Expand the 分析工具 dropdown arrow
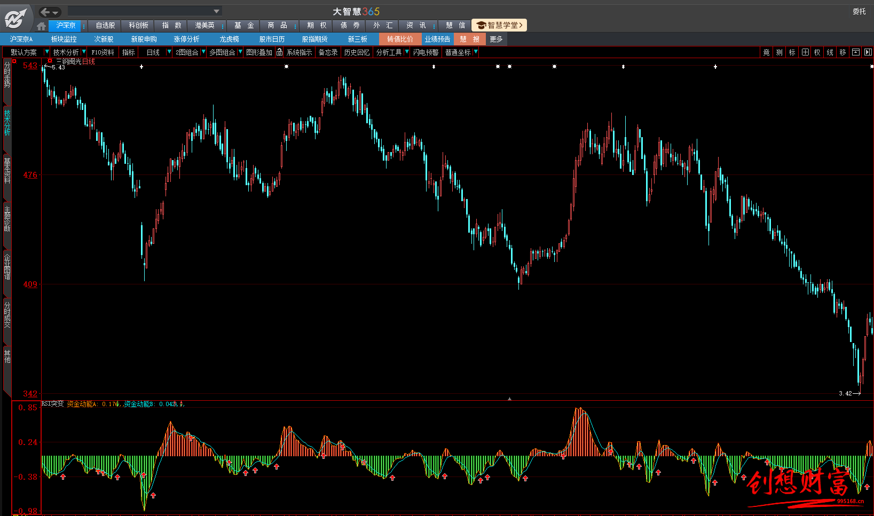This screenshot has height=516, width=874. (407, 52)
